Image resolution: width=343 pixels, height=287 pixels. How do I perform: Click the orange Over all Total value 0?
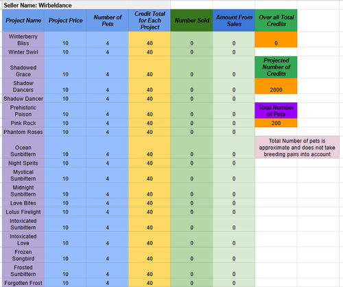276,40
